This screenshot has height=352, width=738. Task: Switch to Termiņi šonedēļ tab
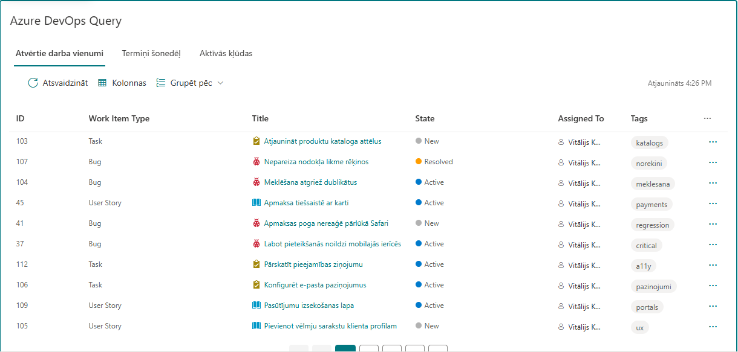point(151,53)
